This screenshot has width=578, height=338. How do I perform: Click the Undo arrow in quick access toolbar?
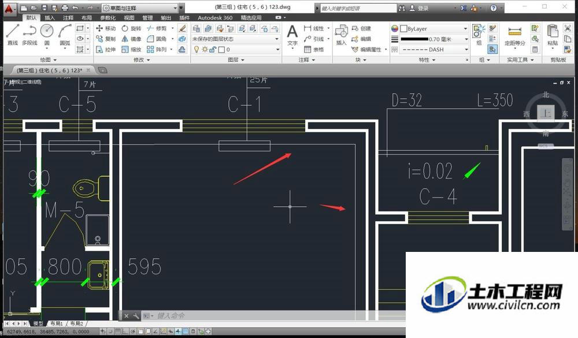click(75, 8)
